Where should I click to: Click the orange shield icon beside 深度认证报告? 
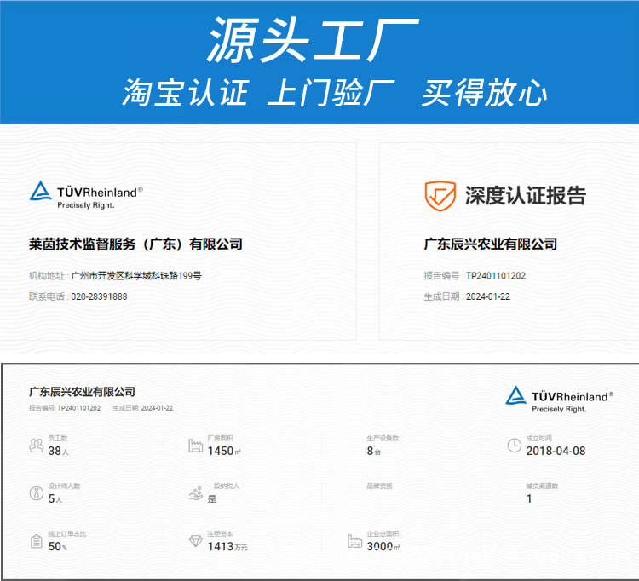(440, 196)
